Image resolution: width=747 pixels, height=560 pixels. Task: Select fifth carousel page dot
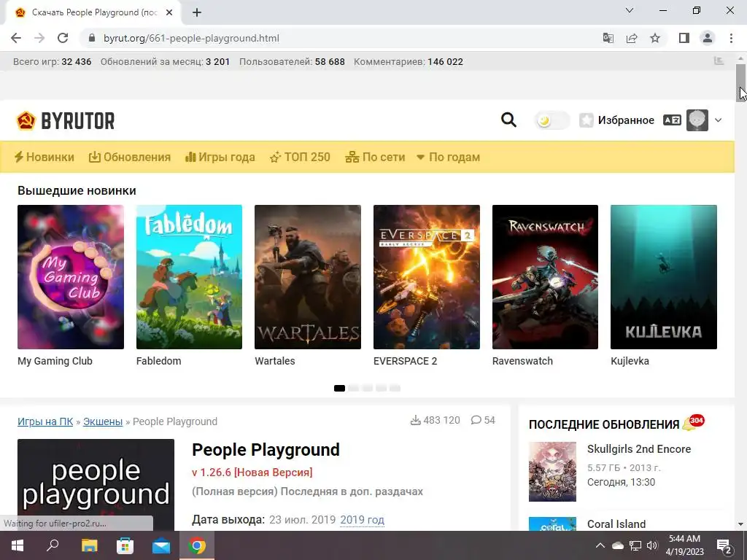pyautogui.click(x=395, y=388)
